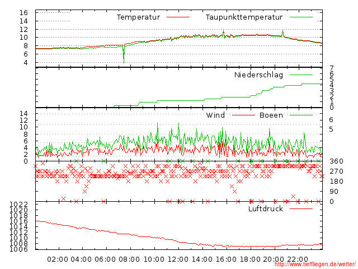Click the 90 wind direction axis value
The height and width of the screenshot is (269, 358).
[x=334, y=192]
